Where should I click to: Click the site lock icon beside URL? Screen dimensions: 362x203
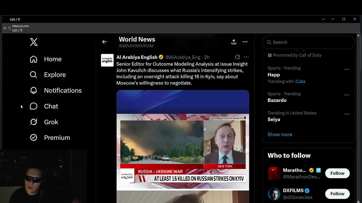(9, 28)
